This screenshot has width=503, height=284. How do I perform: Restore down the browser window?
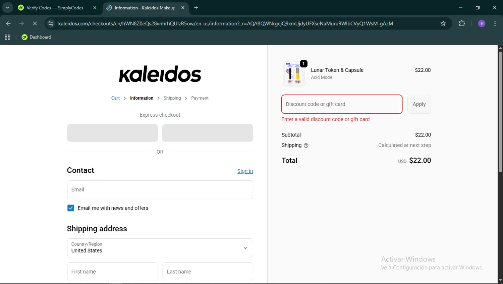[478, 7]
